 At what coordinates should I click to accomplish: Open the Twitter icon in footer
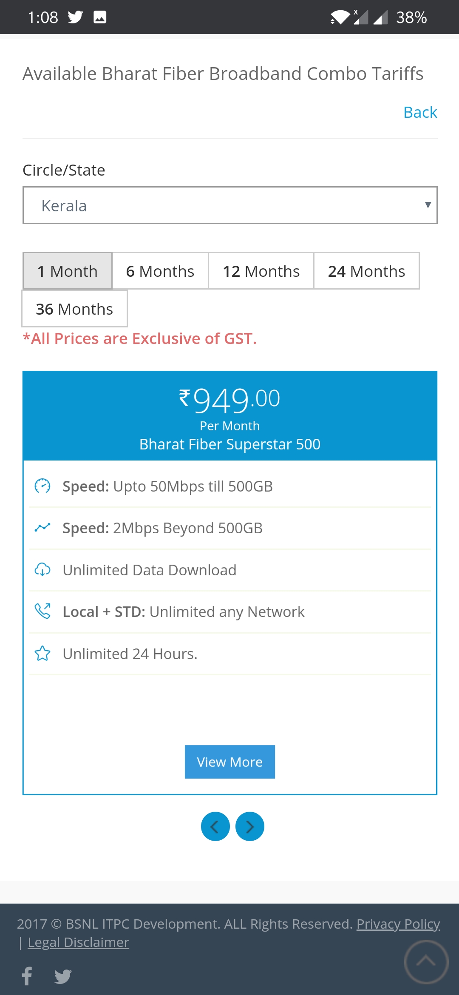63,976
